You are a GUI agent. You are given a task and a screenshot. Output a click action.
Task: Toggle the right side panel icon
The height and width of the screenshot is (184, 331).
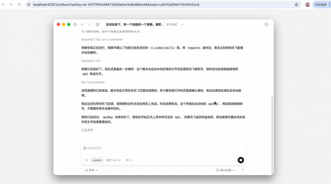266,24
